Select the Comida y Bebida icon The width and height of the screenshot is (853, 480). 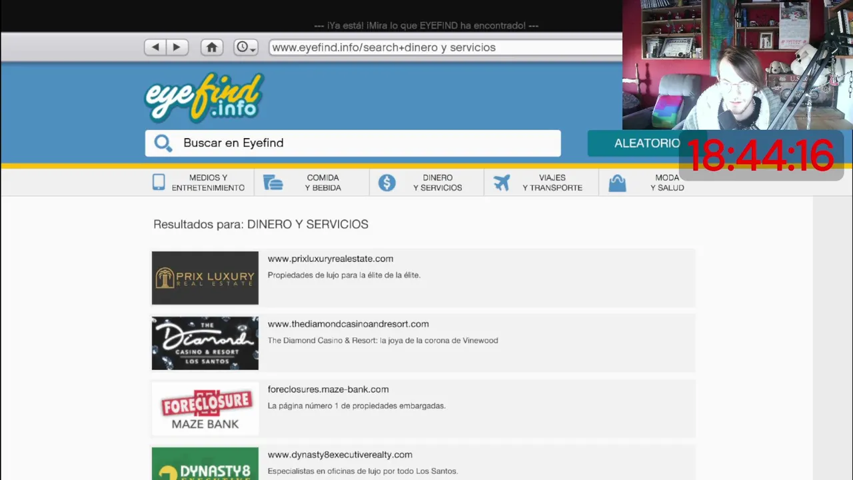tap(273, 183)
